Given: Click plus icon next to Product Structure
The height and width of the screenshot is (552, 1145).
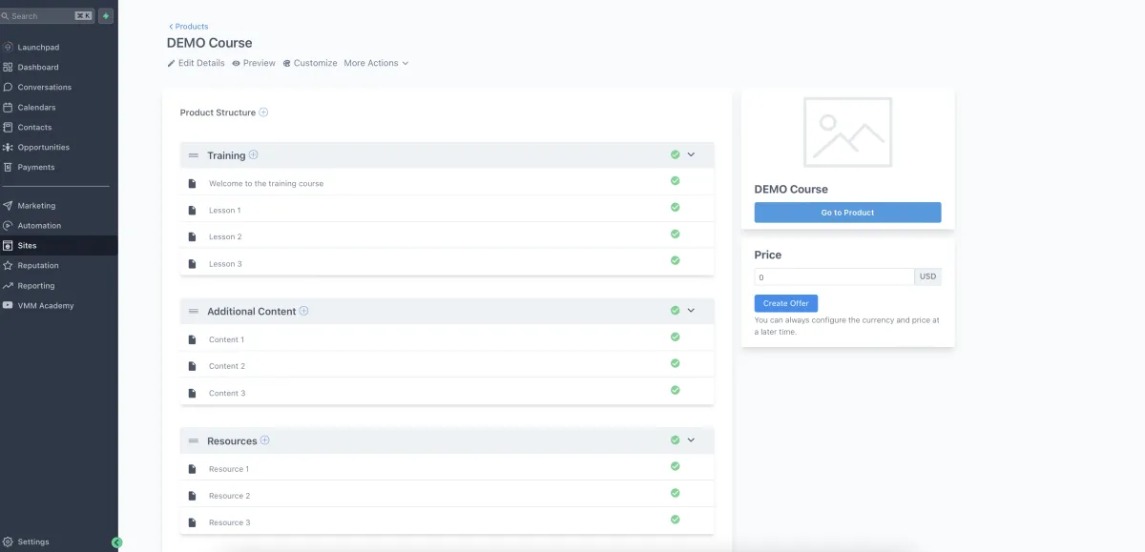Looking at the screenshot, I should [263, 112].
